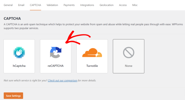This screenshot has height=100, width=185.
Task: Click the hCaptcha label text
Action: (x=19, y=66)
